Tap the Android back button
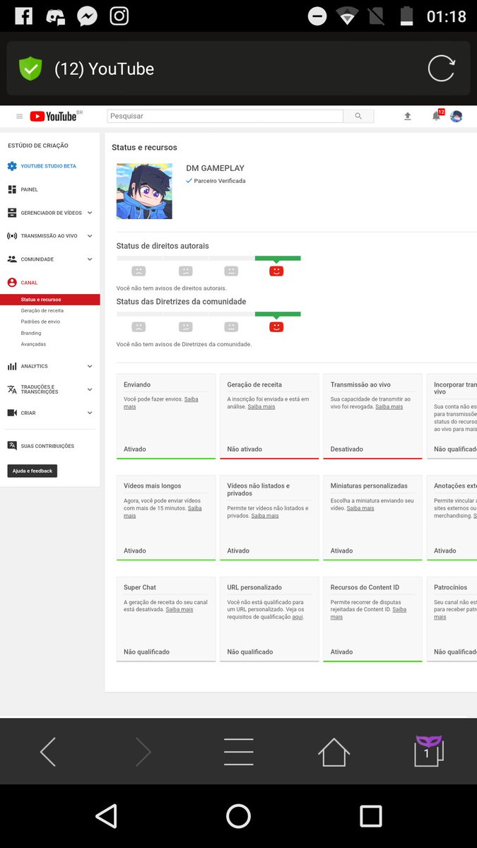 (106, 816)
